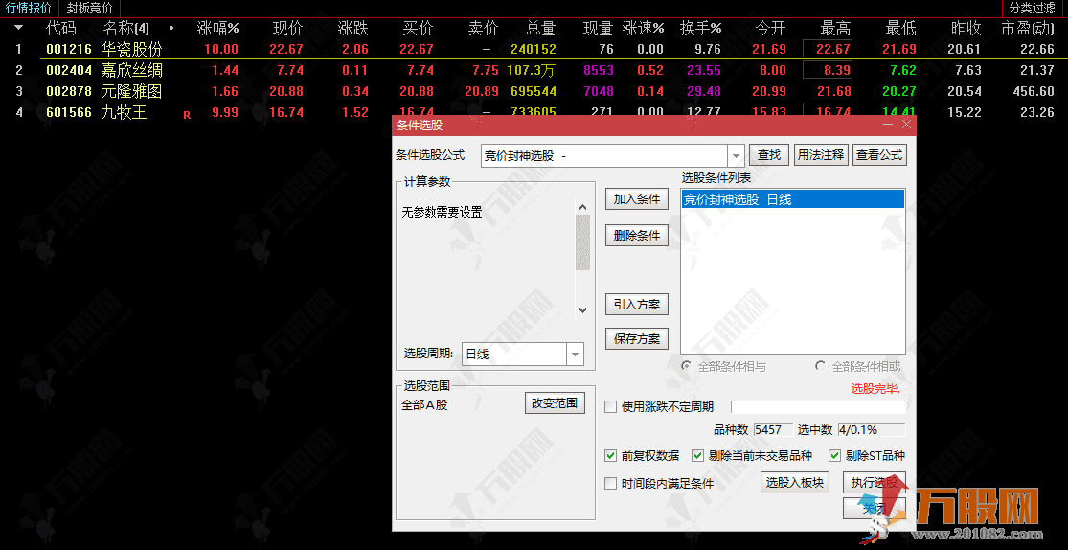The height and width of the screenshot is (550, 1068).
Task: Select 竞价封神选股 日线 in condition list
Action: [793, 199]
